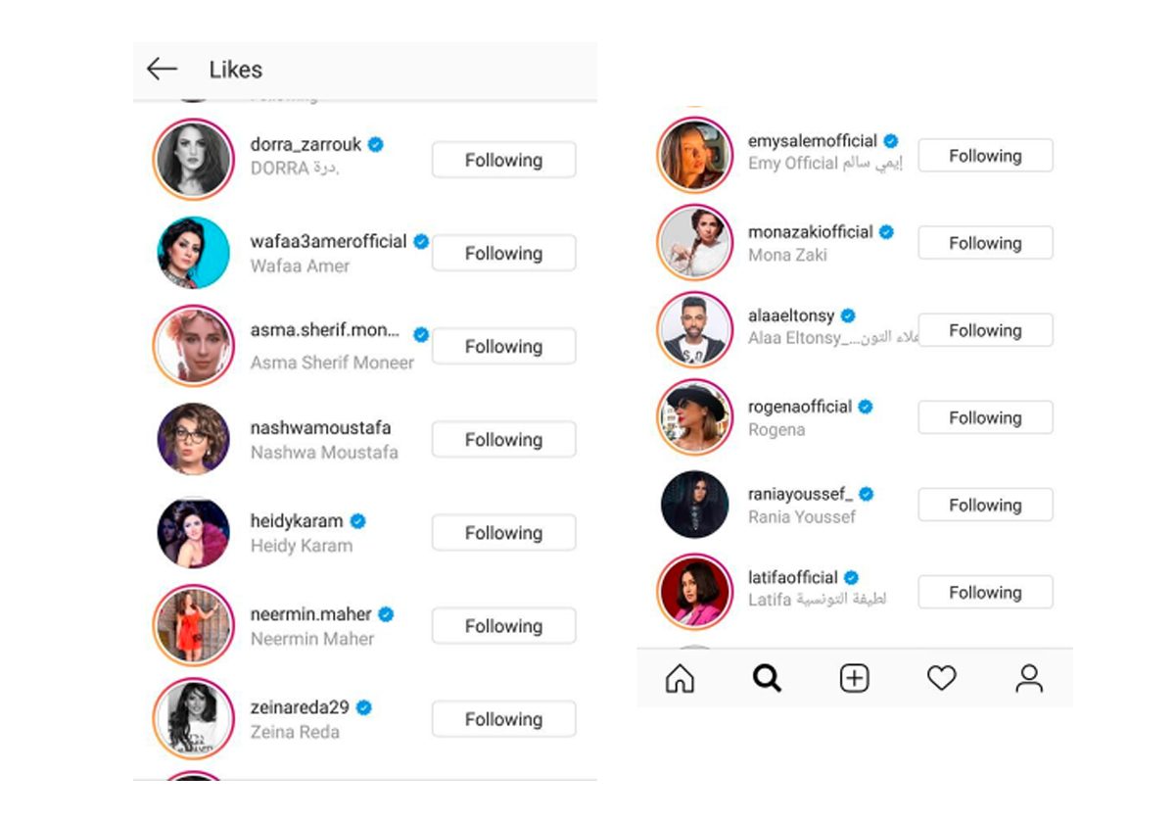The height and width of the screenshot is (823, 1175).
Task: Open the Search magnifier tab
Action: point(767,678)
